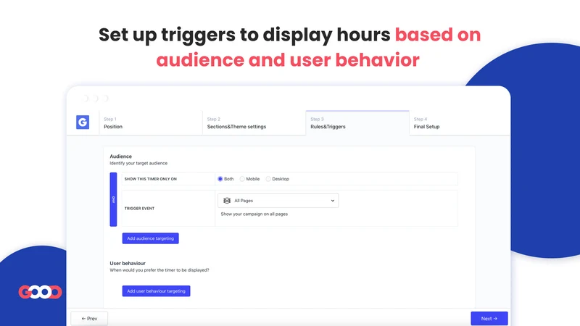Click the Add audience targeting button
580x326 pixels.
[151, 238]
